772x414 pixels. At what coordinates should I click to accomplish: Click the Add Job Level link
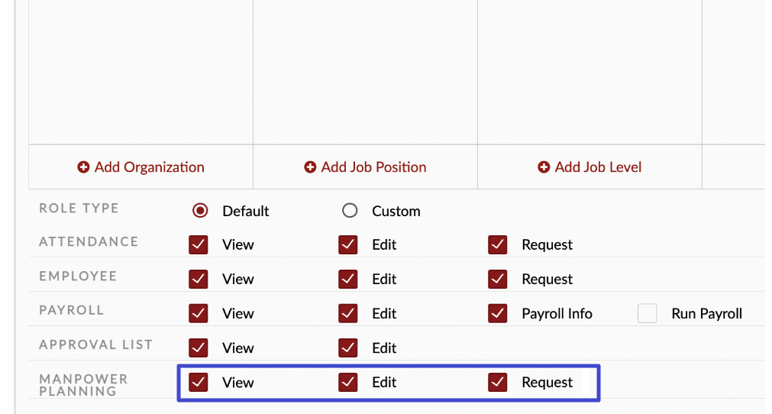[598, 167]
